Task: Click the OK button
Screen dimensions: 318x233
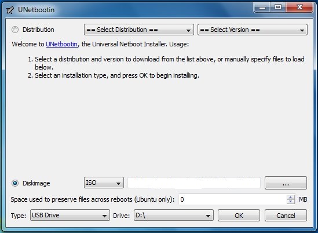Action: click(x=239, y=216)
